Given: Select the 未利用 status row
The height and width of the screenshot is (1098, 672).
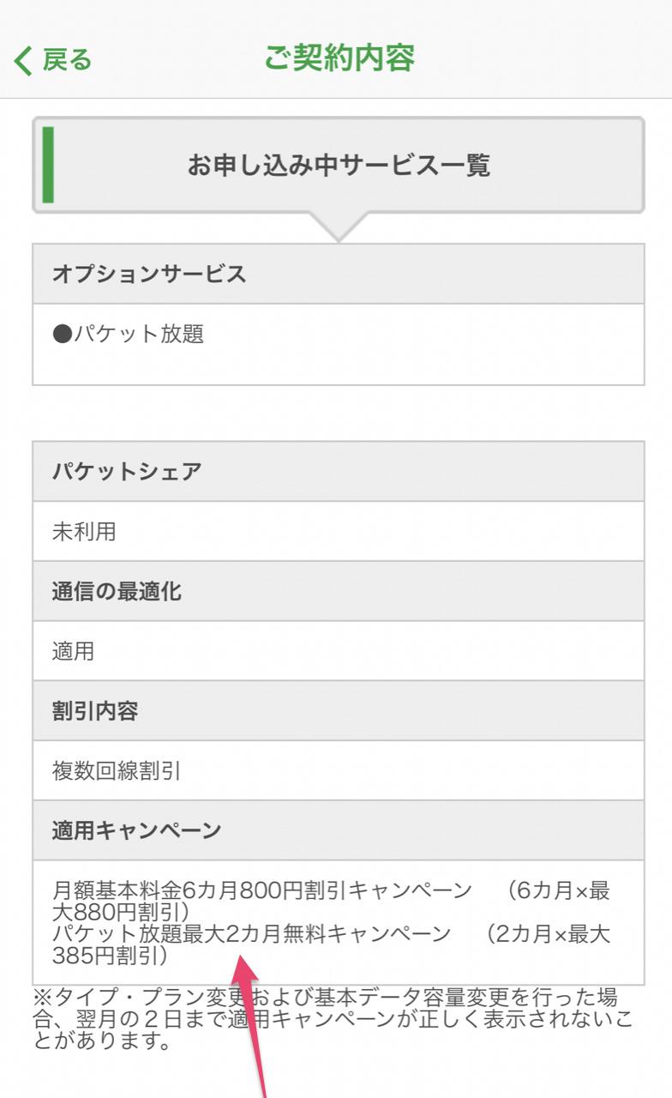Looking at the screenshot, I should [x=84, y=532].
